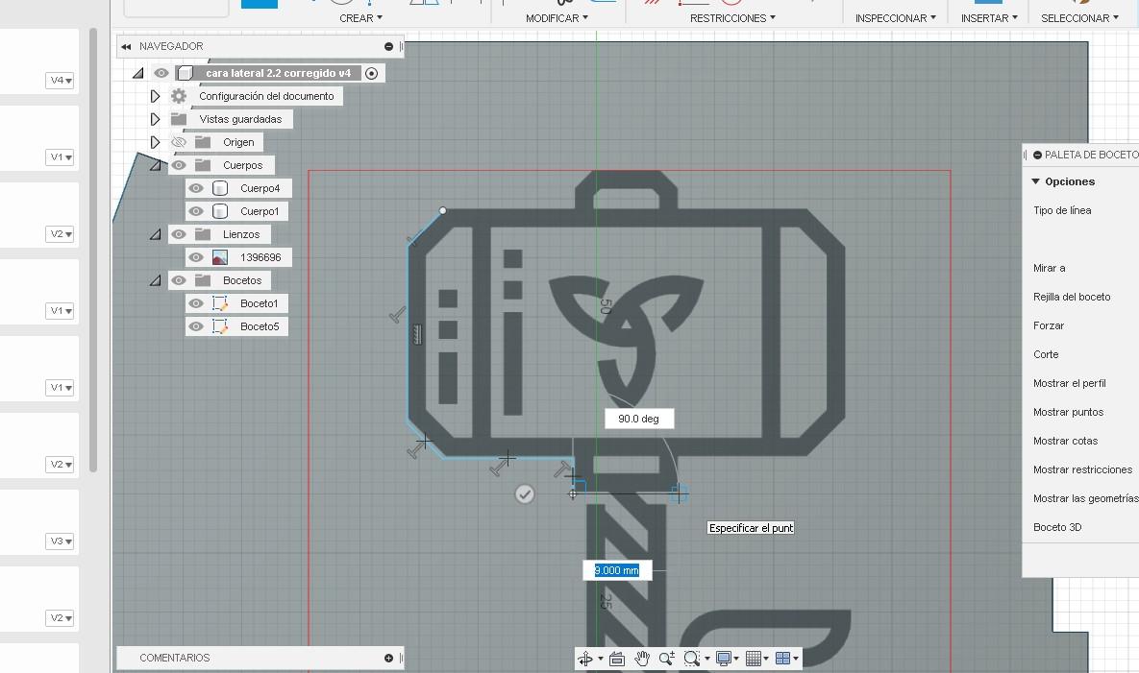Open the INSPECCIONAR menu
Image resolution: width=1139 pixels, height=673 pixels.
896,18
